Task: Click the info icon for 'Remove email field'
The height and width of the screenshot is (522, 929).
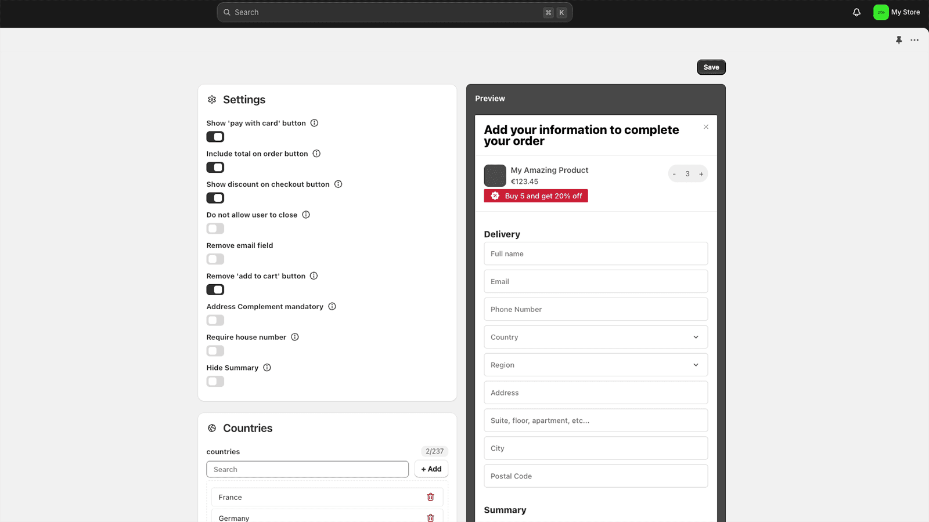Action: pos(281,245)
